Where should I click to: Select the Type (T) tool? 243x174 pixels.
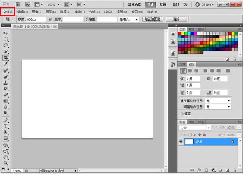pyautogui.click(x=6, y=126)
